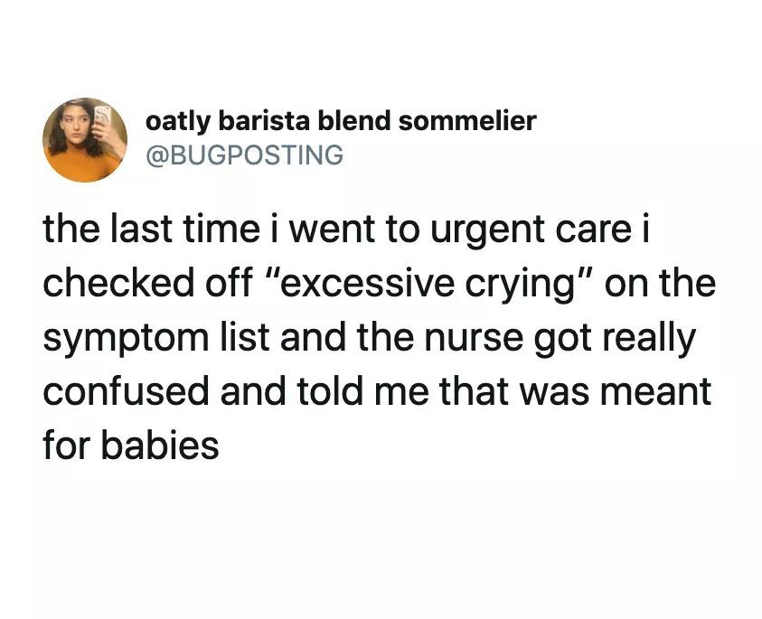Click the @BUGPOSTING handle
The width and height of the screenshot is (762, 619).
click(x=244, y=155)
